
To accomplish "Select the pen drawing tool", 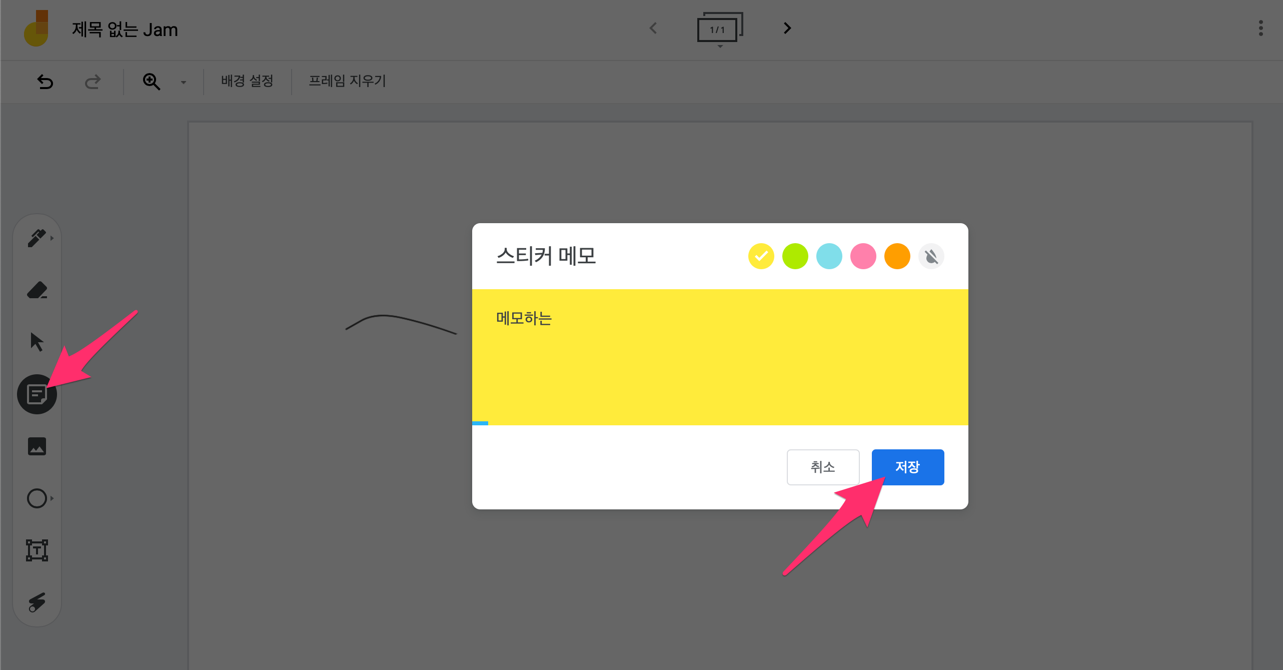I will click(37, 238).
